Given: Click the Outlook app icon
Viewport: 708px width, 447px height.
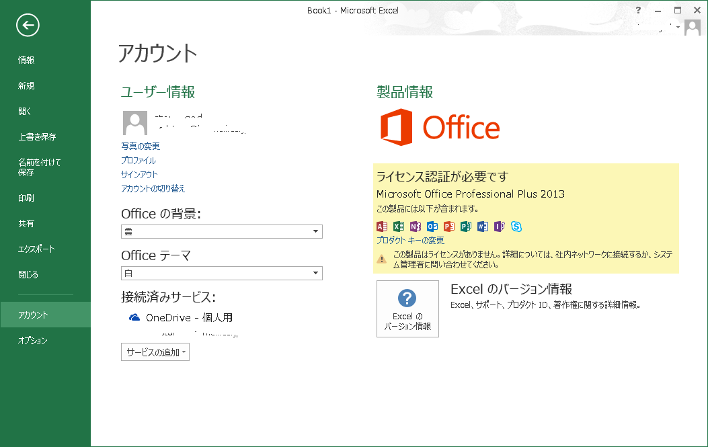Looking at the screenshot, I should click(x=432, y=227).
